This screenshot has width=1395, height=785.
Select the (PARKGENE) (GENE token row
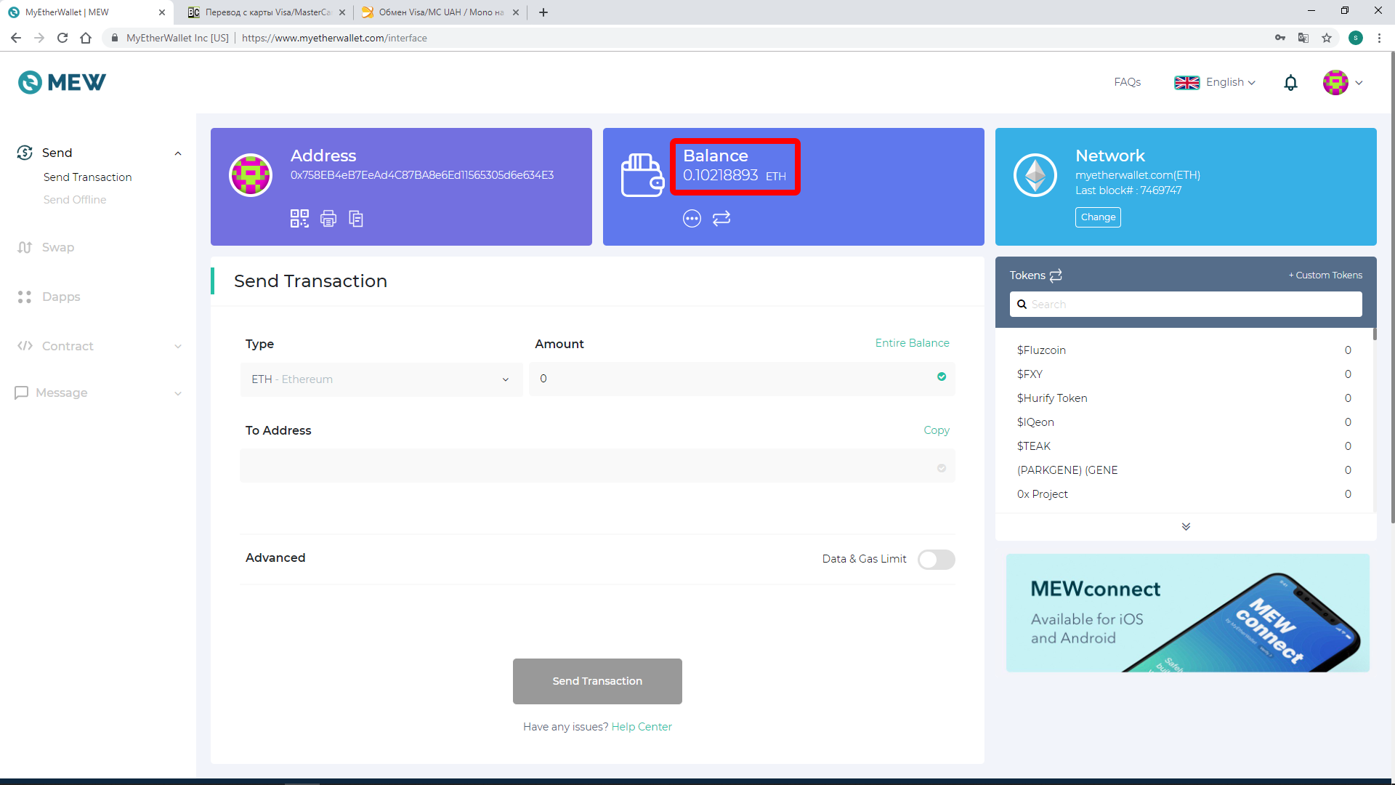tap(1184, 470)
